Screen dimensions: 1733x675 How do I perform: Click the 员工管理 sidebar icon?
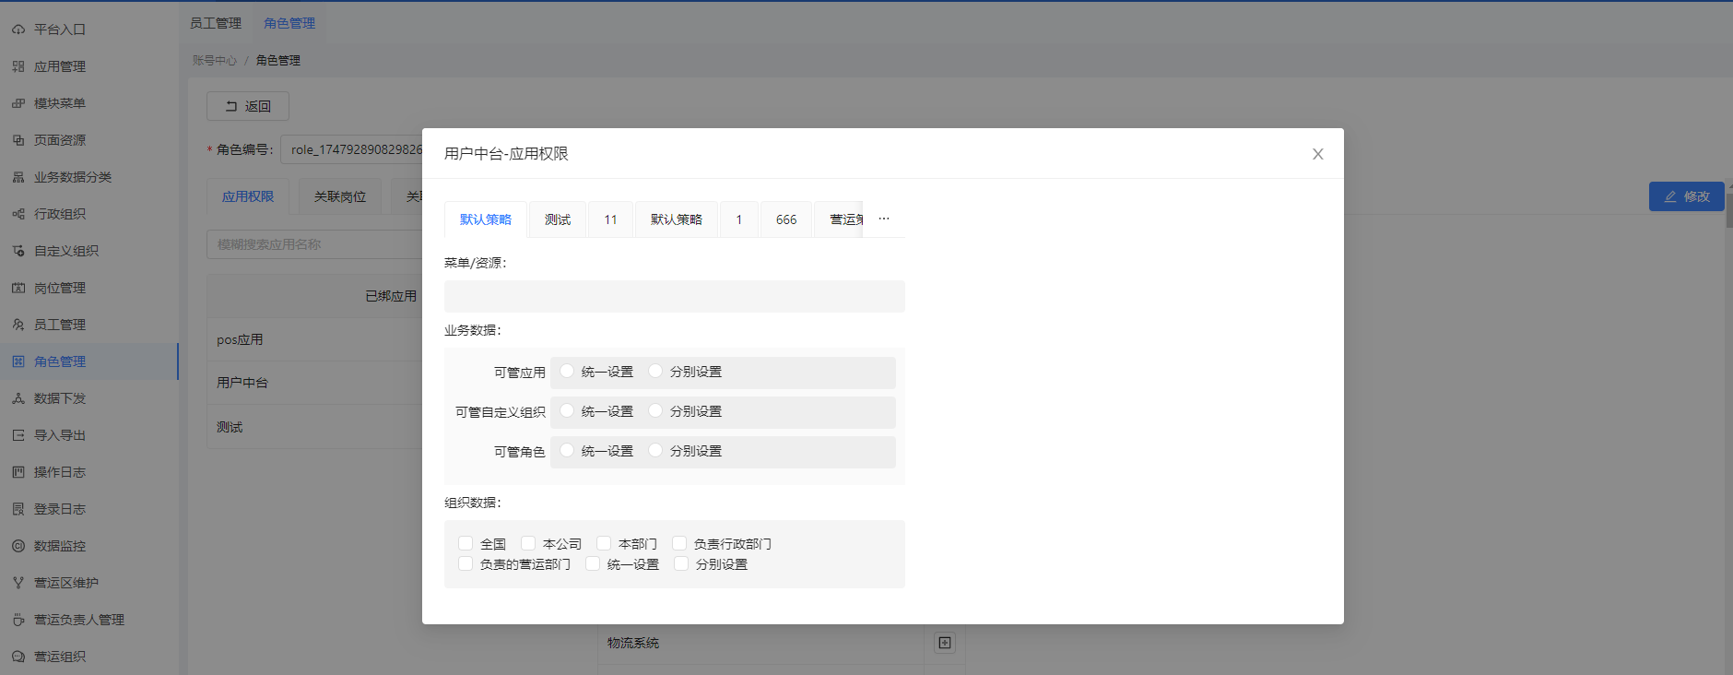pos(18,325)
